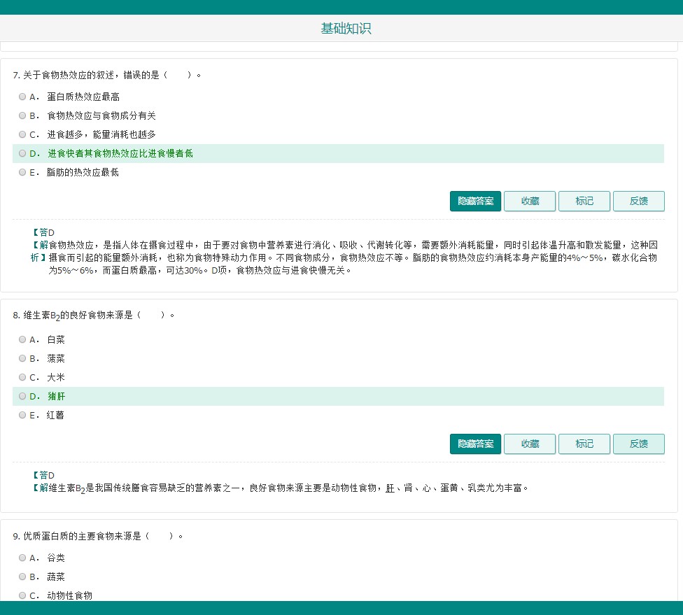Click question 7 explanation starting 食物热效应，是指人体
The height and width of the screenshot is (615, 683).
tap(353, 258)
